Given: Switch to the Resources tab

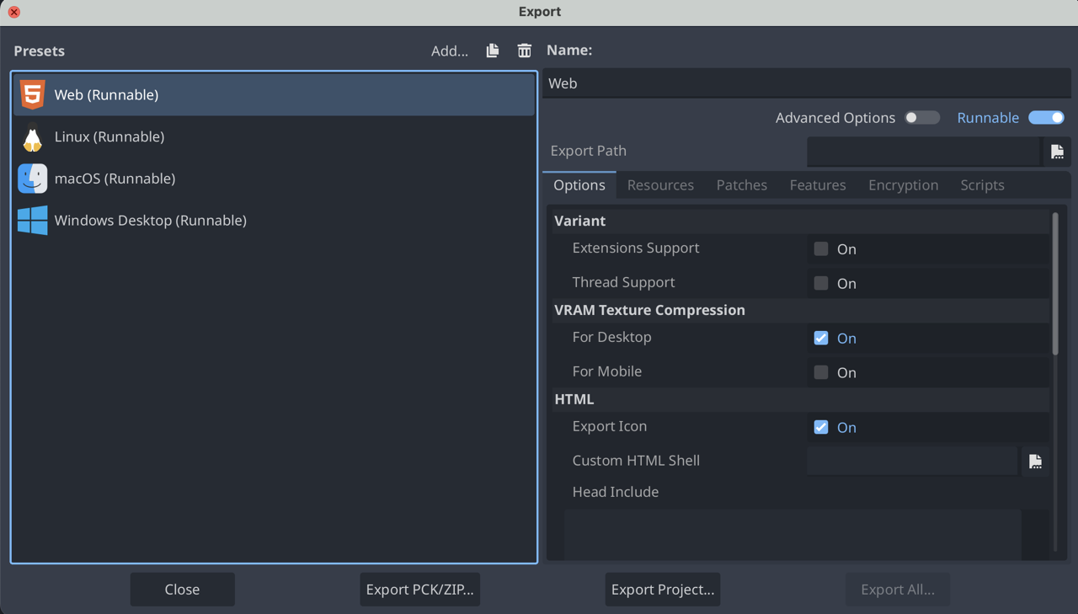Looking at the screenshot, I should tap(660, 184).
